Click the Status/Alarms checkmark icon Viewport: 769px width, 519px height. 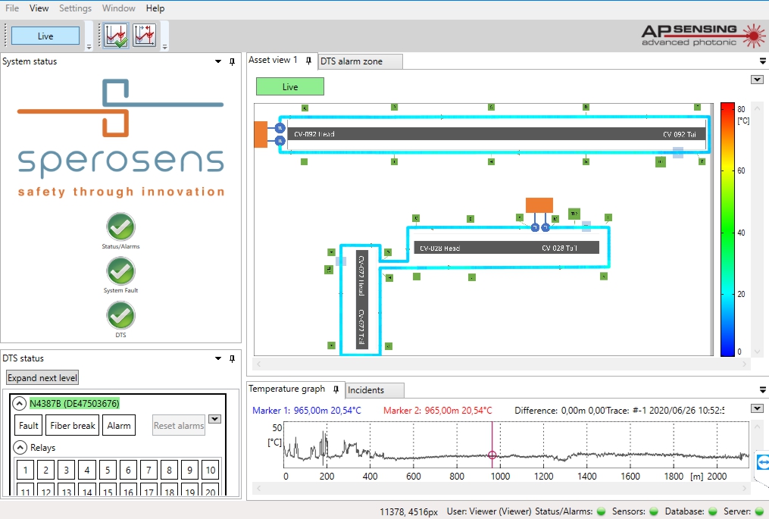point(120,227)
